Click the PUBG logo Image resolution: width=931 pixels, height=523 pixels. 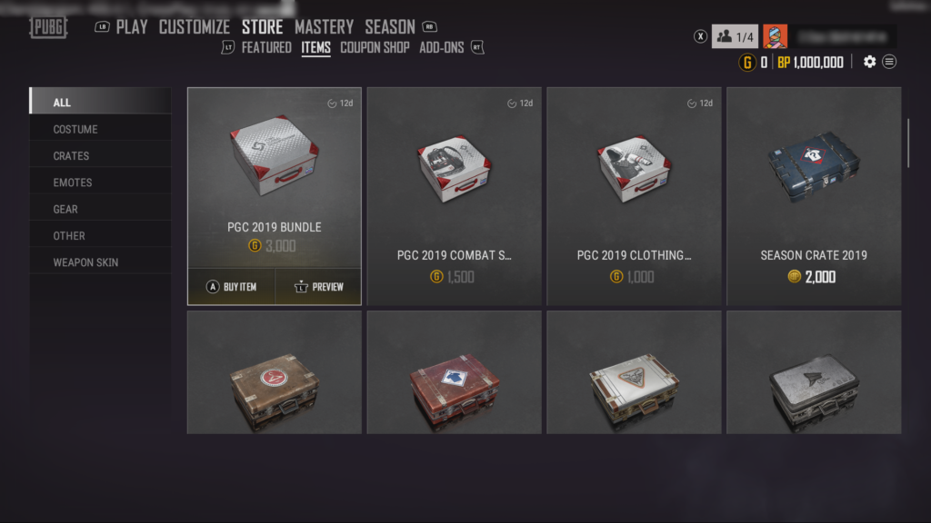(49, 27)
